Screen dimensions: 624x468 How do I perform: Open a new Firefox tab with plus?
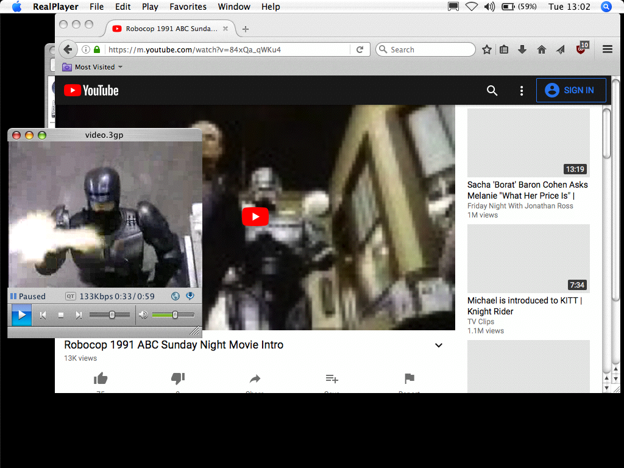tap(246, 29)
